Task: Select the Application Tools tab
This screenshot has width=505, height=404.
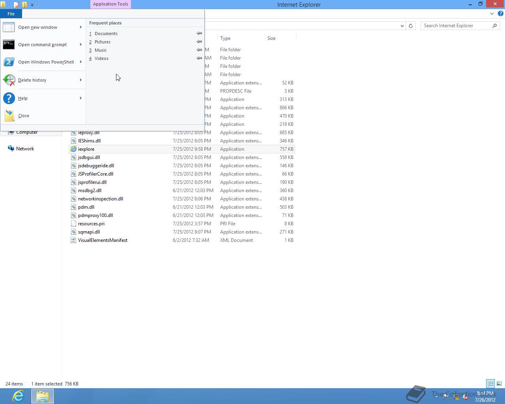Action: (110, 4)
